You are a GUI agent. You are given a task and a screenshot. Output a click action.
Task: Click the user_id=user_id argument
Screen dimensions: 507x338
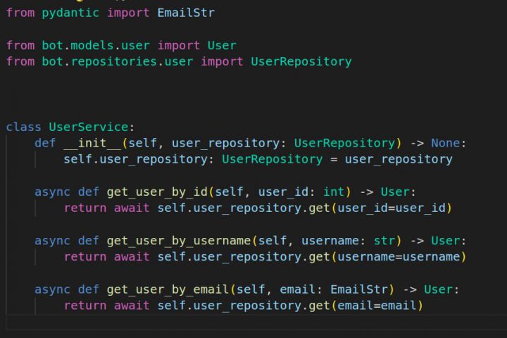point(391,208)
